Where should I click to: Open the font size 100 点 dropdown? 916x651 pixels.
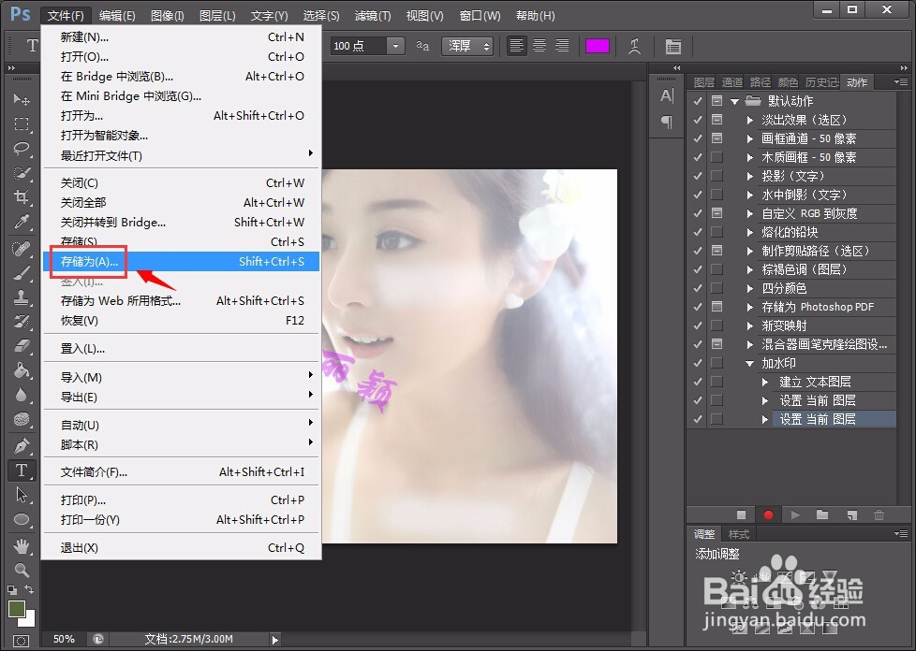[x=395, y=46]
